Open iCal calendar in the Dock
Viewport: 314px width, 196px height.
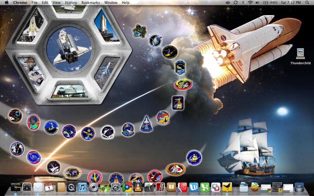pos(49,187)
